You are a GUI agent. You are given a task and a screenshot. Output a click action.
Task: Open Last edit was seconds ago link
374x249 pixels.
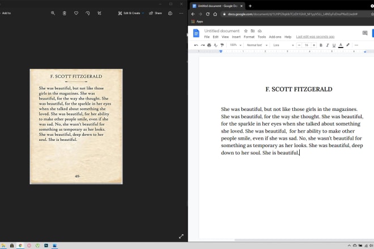click(315, 37)
